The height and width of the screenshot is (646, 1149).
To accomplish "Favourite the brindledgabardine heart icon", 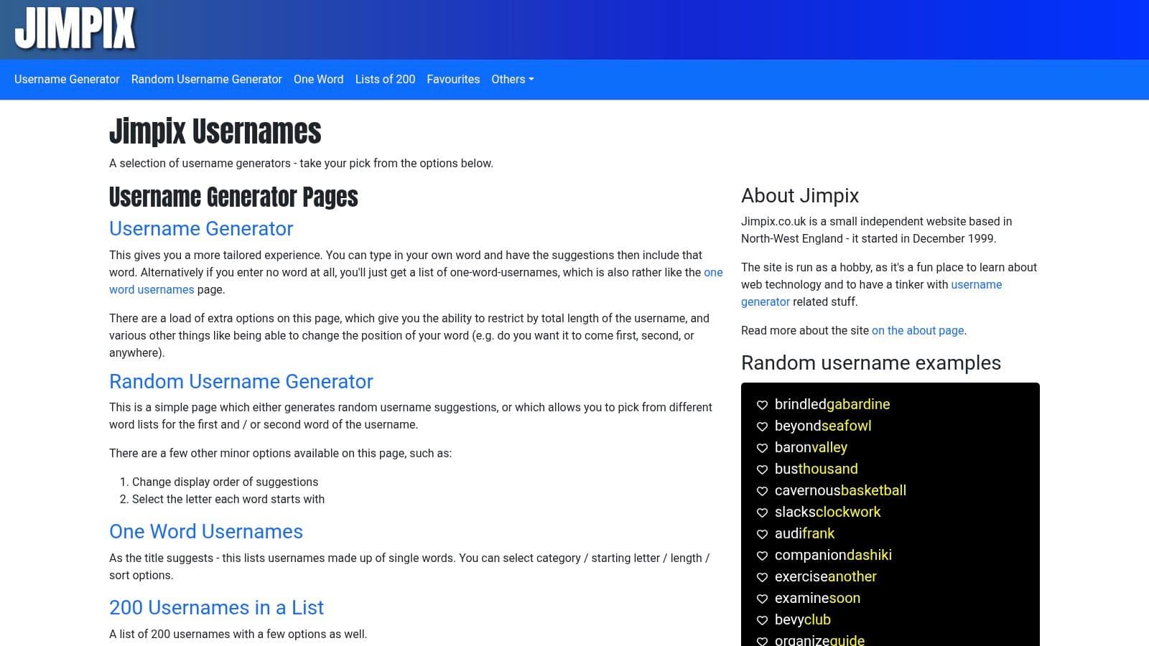I will click(x=762, y=405).
